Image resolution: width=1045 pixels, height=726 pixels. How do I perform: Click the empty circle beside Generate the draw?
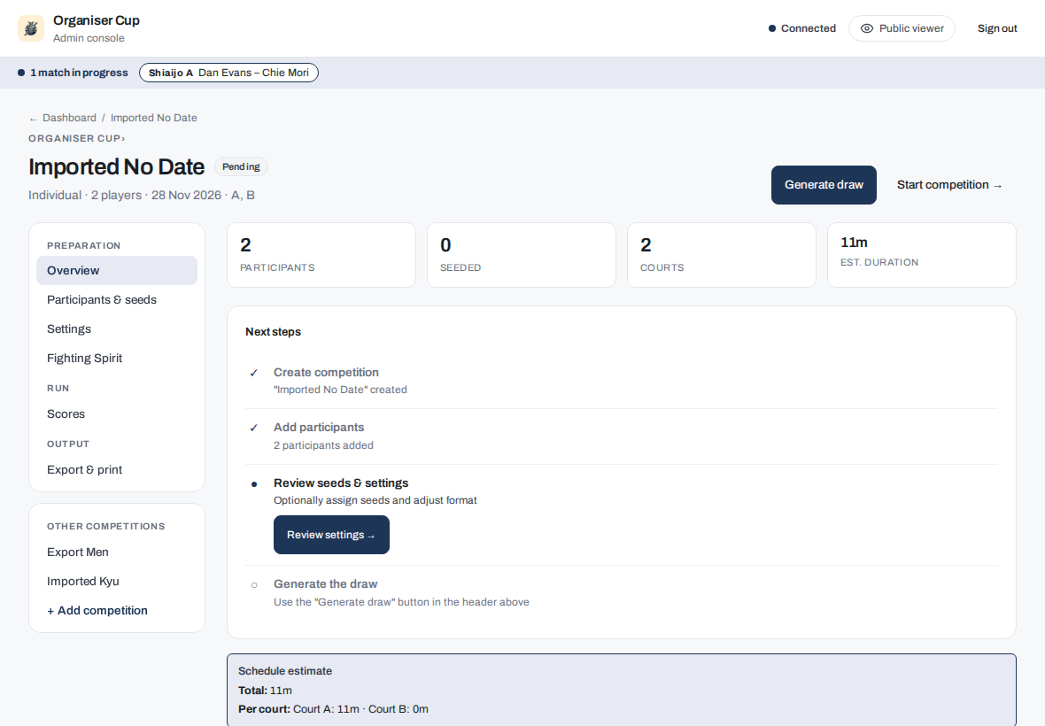[254, 585]
